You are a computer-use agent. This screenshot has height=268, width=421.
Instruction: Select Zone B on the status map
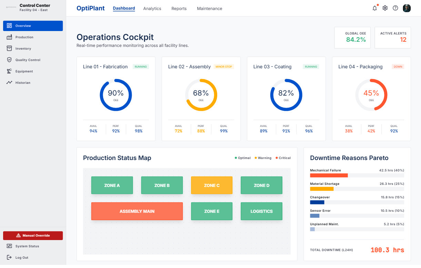tap(162, 185)
